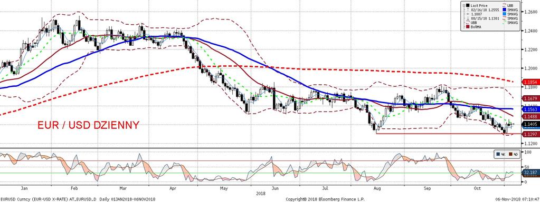The height and width of the screenshot is (202, 540).
Task: Click the light blue SMAVG legend swatch
Action: [504, 14]
